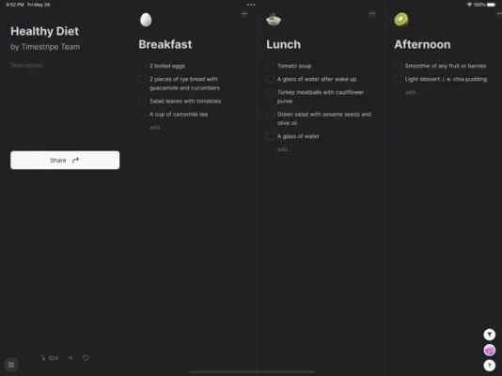Select the Breakfast column heading

pyautogui.click(x=165, y=44)
